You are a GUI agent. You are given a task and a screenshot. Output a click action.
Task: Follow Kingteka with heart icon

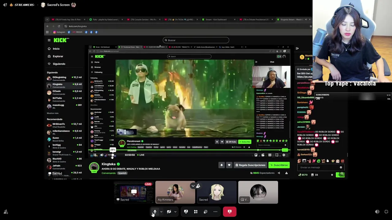click(229, 165)
